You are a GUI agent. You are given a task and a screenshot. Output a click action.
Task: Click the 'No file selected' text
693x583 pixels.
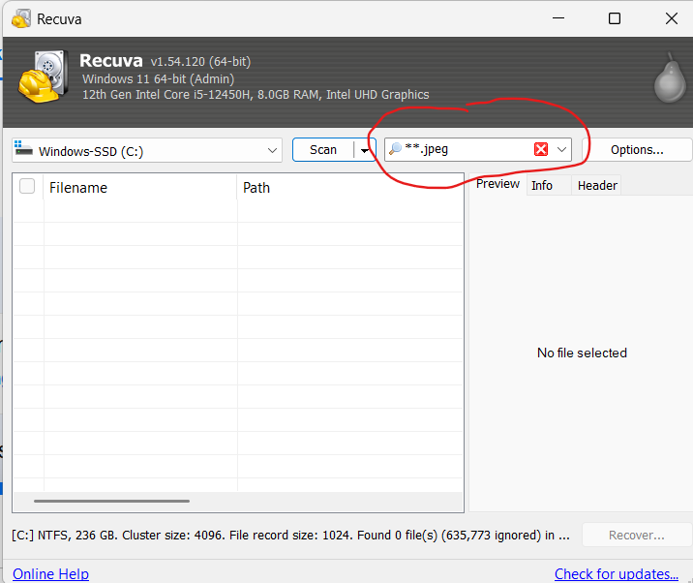point(582,353)
